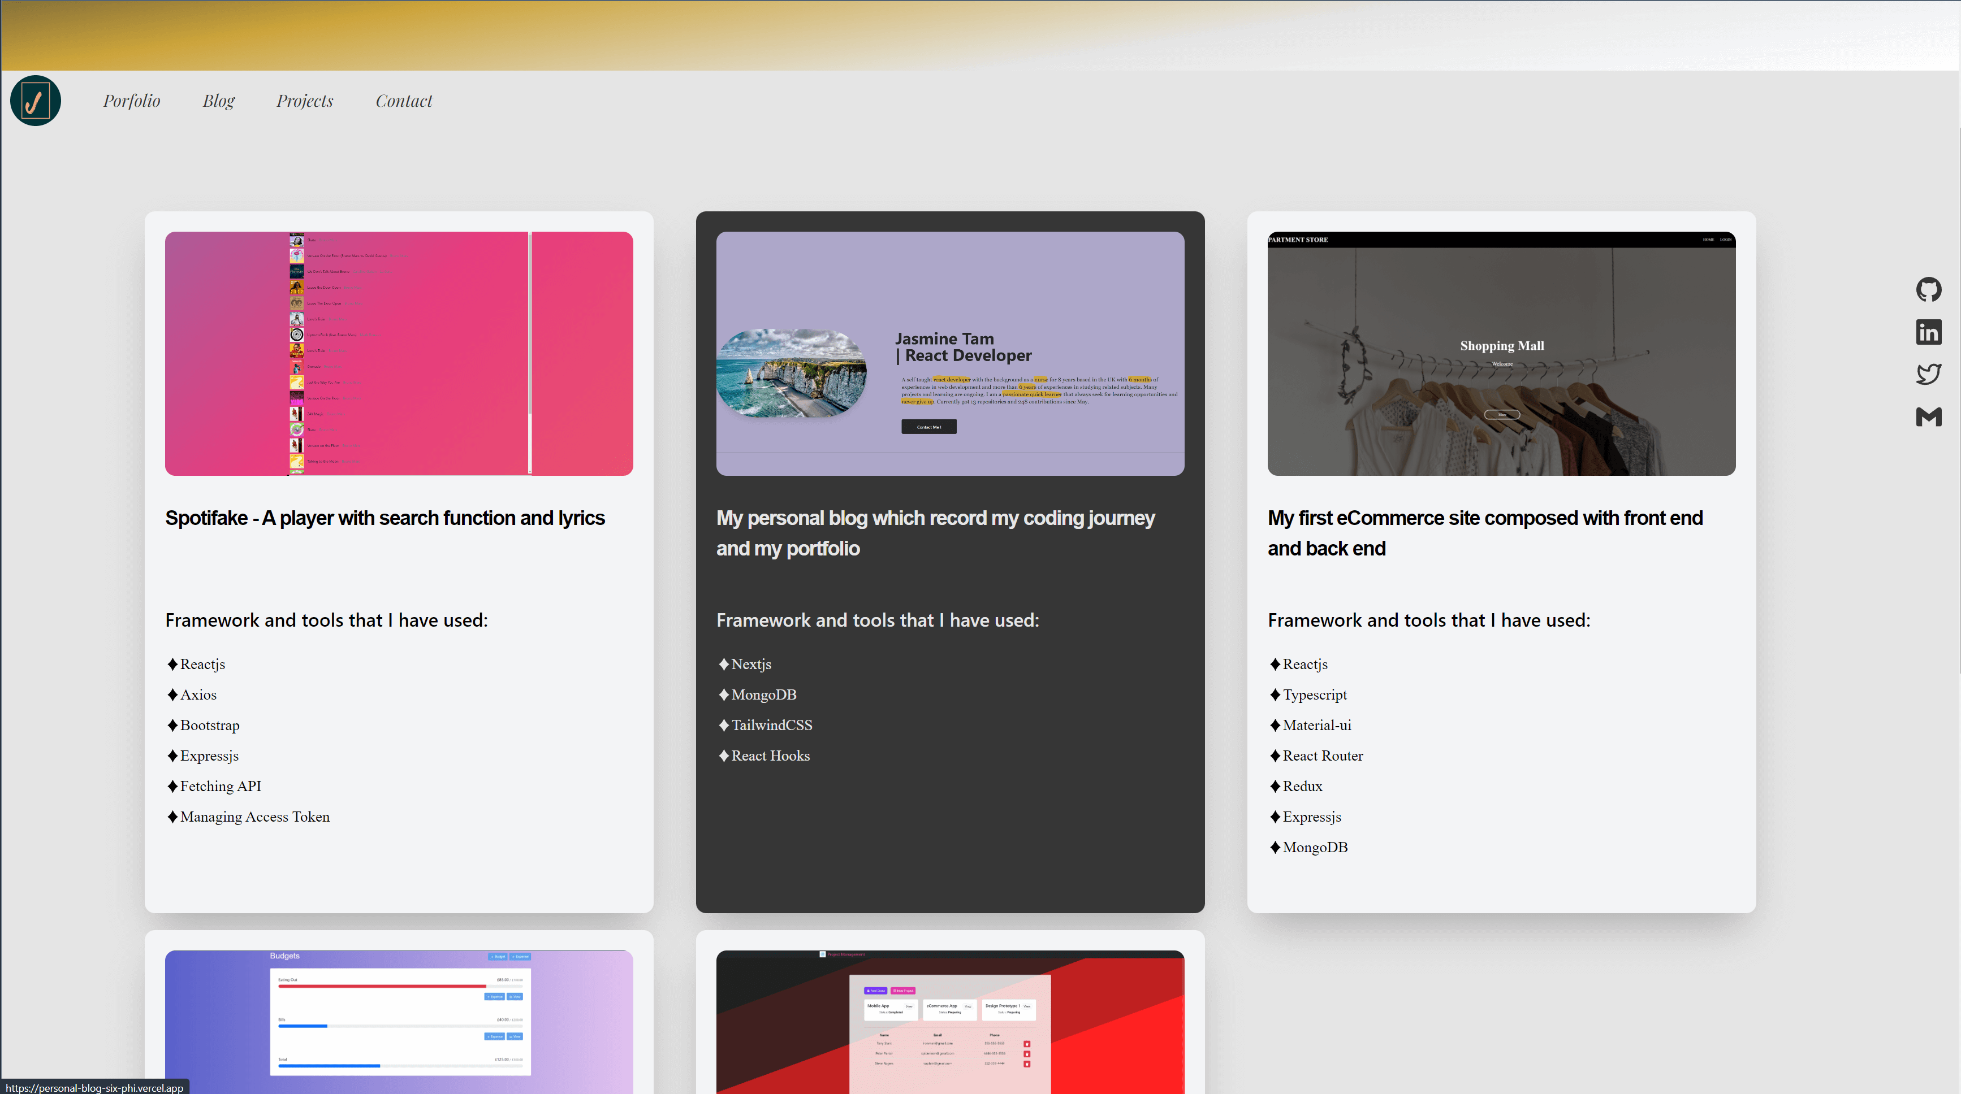Open the Blog nav item

click(x=218, y=101)
